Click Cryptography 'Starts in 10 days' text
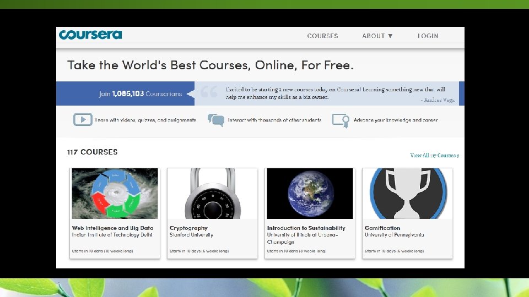529x297 pixels. click(x=199, y=251)
